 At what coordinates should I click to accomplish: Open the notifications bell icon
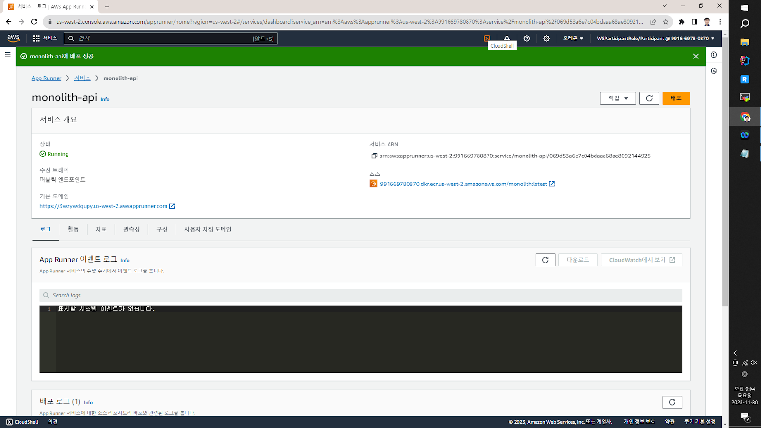click(507, 38)
